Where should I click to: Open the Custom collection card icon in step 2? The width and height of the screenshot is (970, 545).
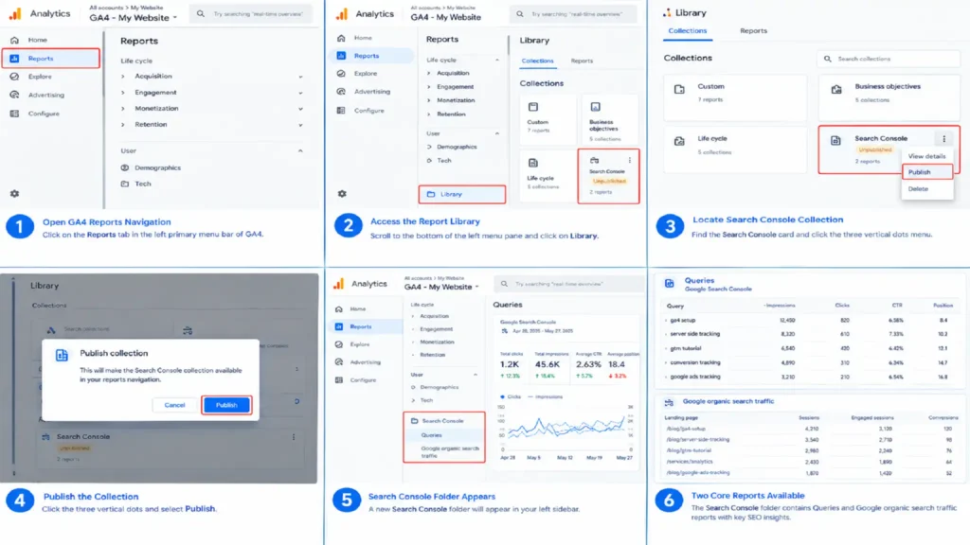(x=533, y=107)
